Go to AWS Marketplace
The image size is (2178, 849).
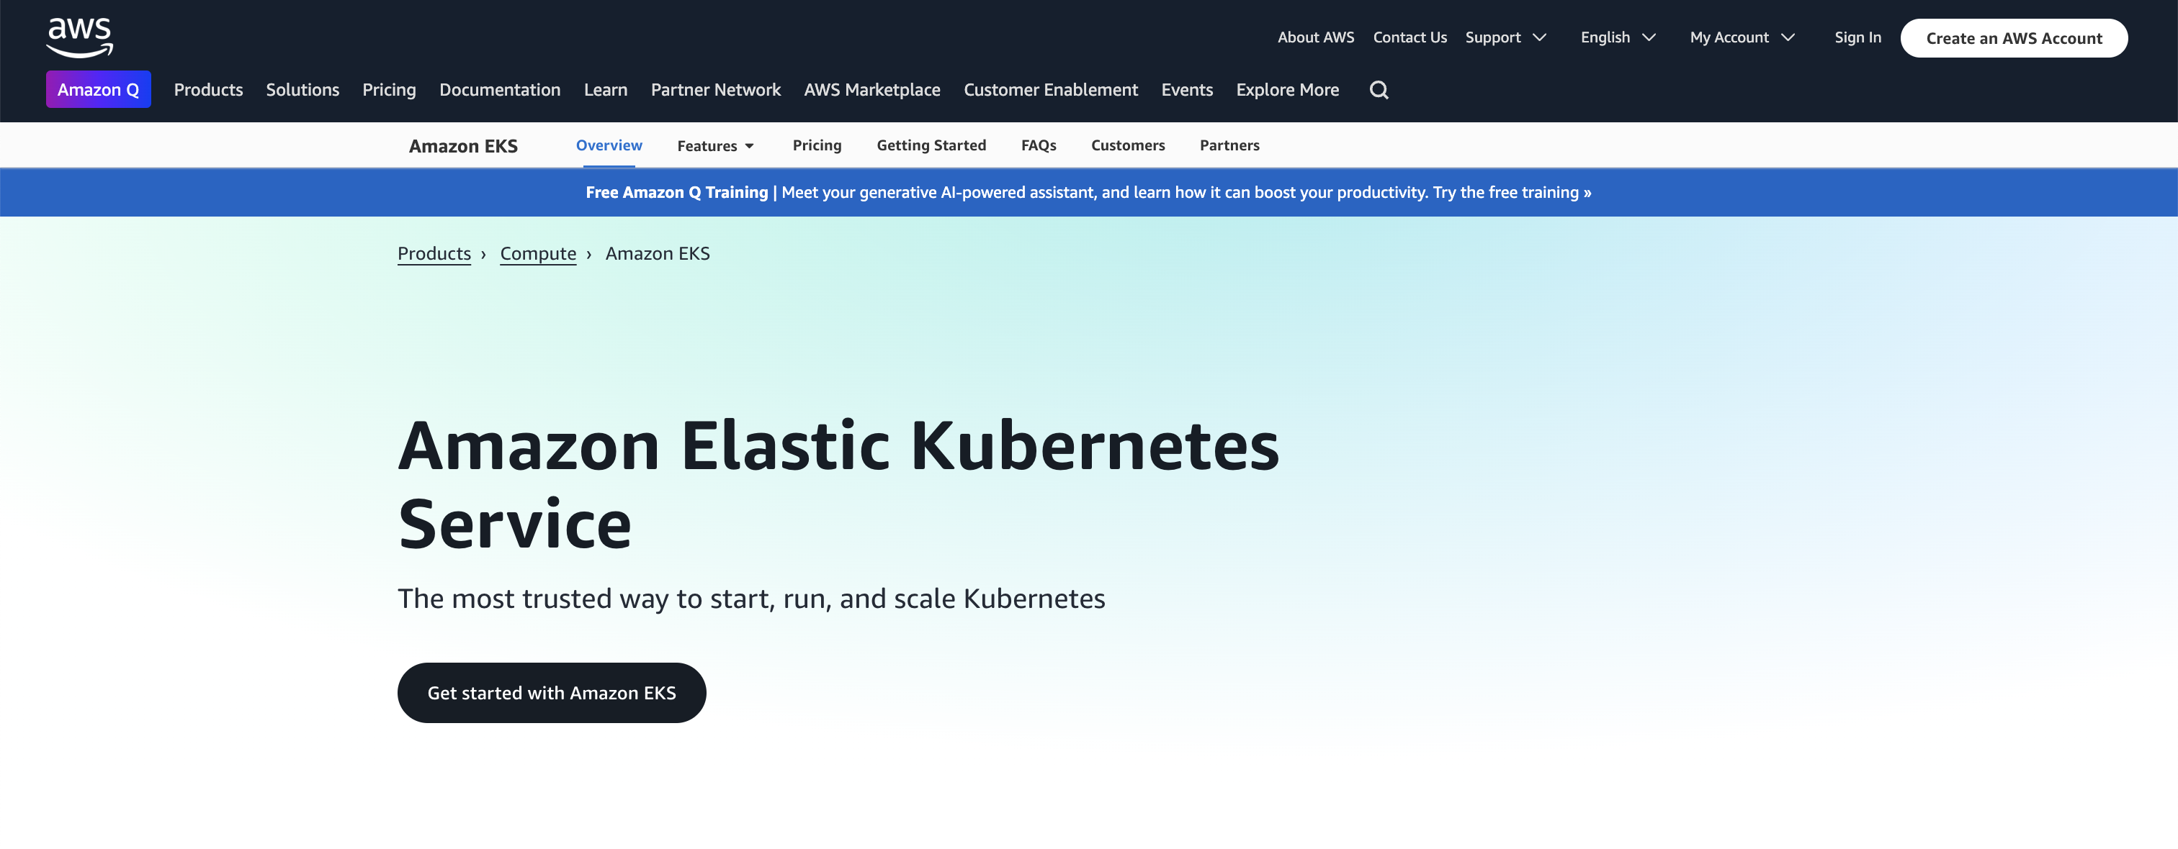871,89
